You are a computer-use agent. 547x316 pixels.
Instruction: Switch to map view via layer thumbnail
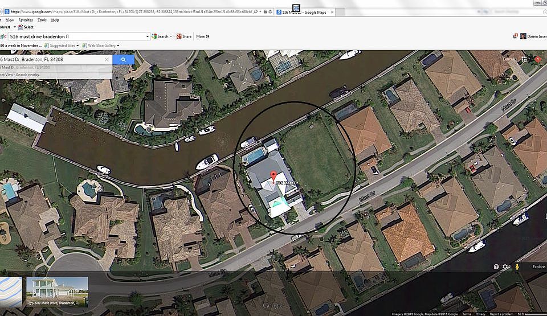[11, 292]
